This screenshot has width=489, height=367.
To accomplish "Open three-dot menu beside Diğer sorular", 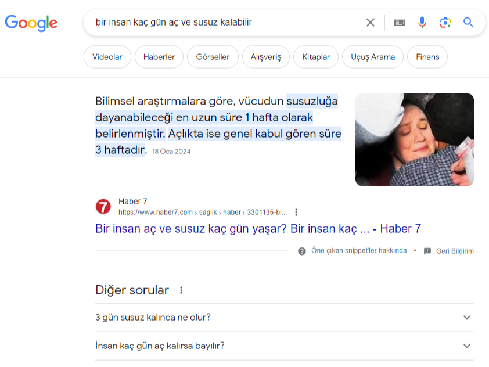I will tap(181, 290).
